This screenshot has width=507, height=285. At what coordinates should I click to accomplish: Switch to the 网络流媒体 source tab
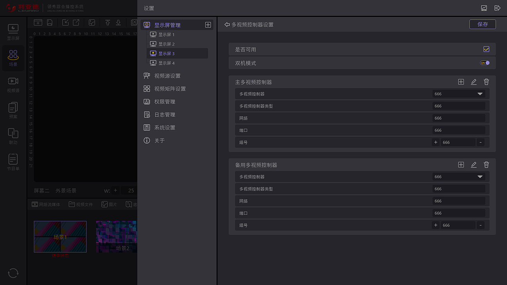46,204
